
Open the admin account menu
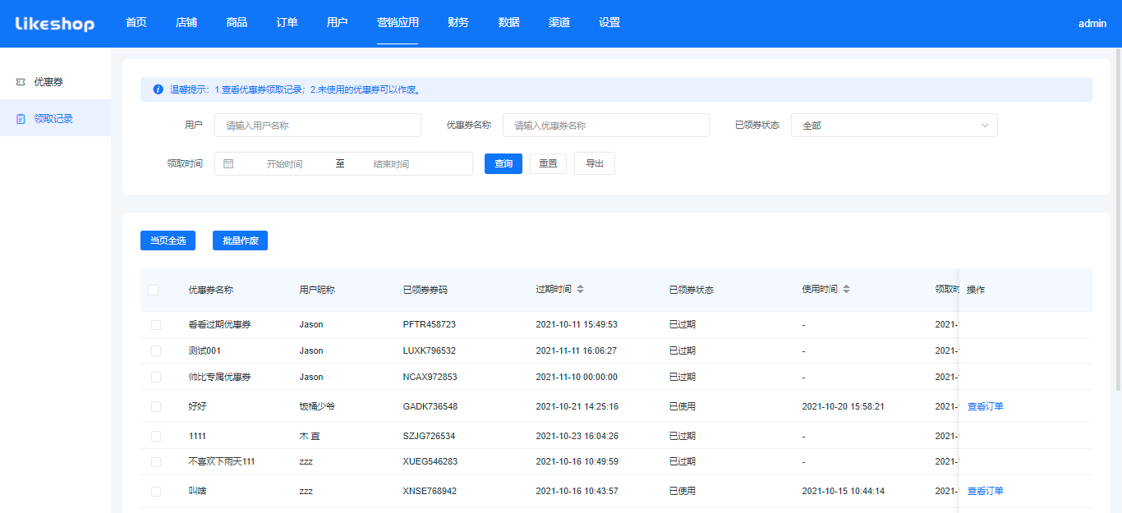tap(1092, 24)
